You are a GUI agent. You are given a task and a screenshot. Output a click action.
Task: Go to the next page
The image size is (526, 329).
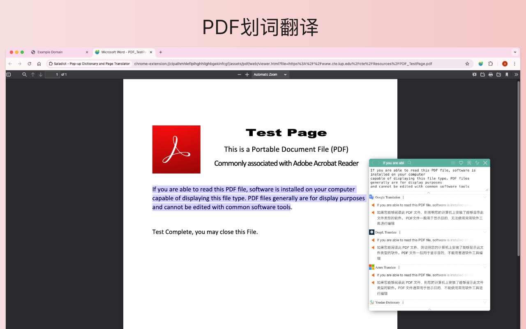coord(40,74)
